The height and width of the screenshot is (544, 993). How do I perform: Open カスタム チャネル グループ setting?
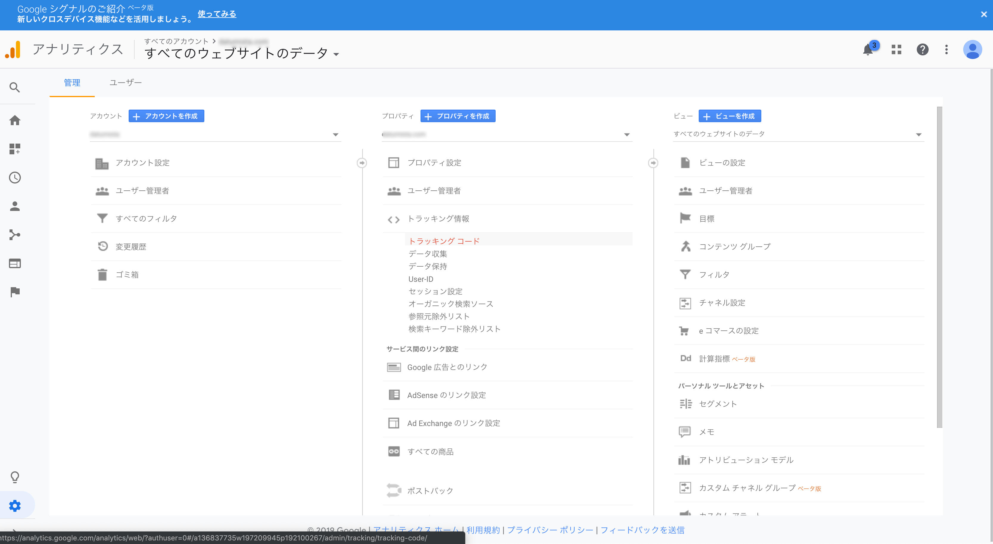point(799,488)
